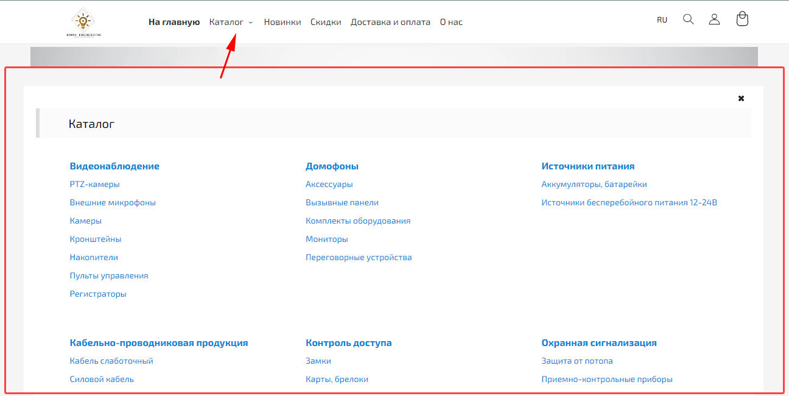
Task: Open the Скидки menu item
Action: 326,22
